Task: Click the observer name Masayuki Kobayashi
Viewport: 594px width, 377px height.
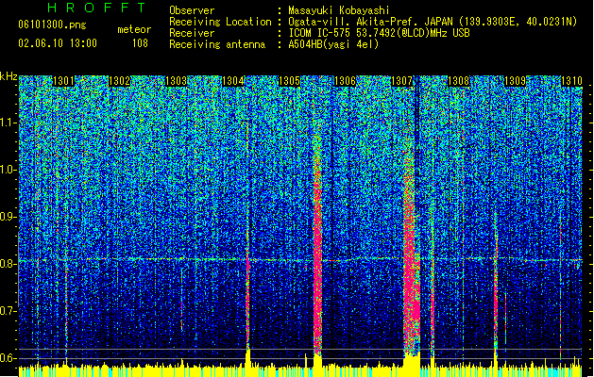Action: point(339,10)
